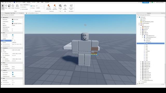
Task: Click the Color property swatch
Action: [x=13, y=24]
